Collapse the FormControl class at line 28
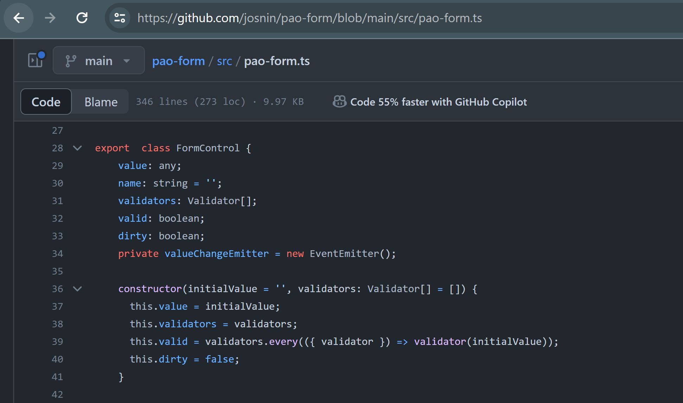Image resolution: width=683 pixels, height=403 pixels. pyautogui.click(x=77, y=148)
